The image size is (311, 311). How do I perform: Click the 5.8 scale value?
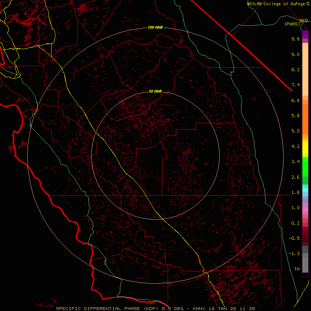[295, 116]
